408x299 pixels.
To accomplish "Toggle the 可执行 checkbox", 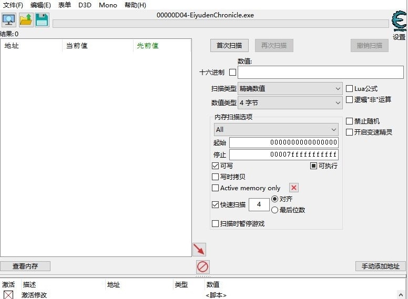I will [x=313, y=166].
